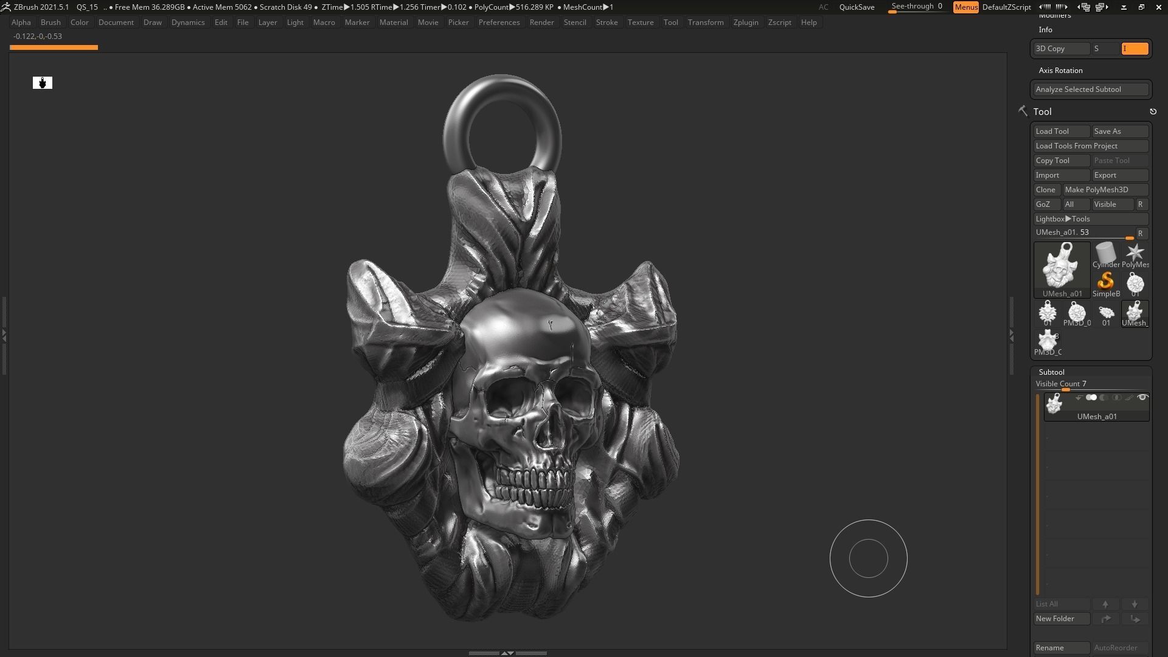1168x657 pixels.
Task: Expand the Info section
Action: 1045,30
